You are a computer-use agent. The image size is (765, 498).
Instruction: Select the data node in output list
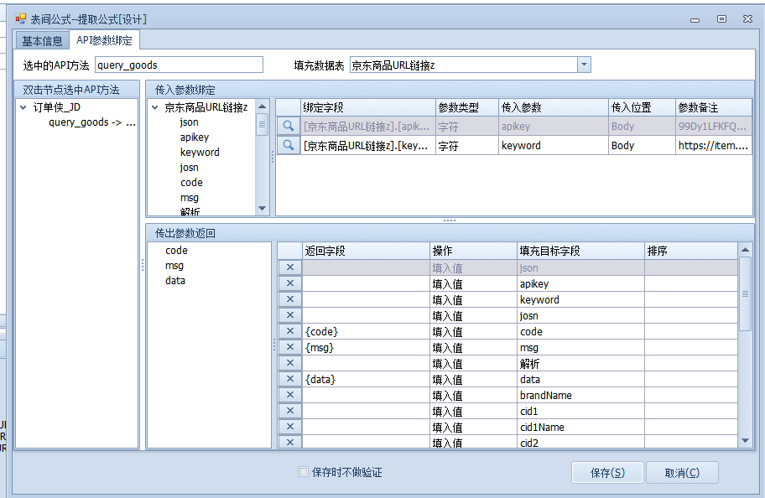point(175,281)
